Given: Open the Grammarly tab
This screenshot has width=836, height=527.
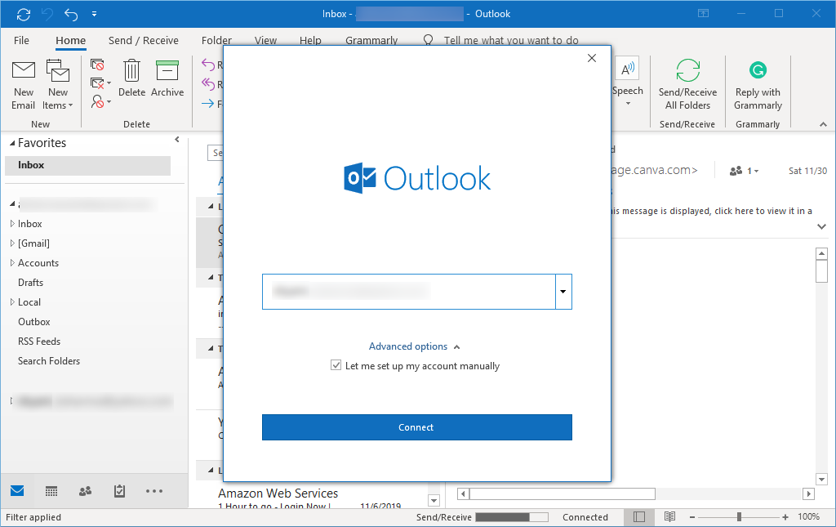Looking at the screenshot, I should pos(371,41).
